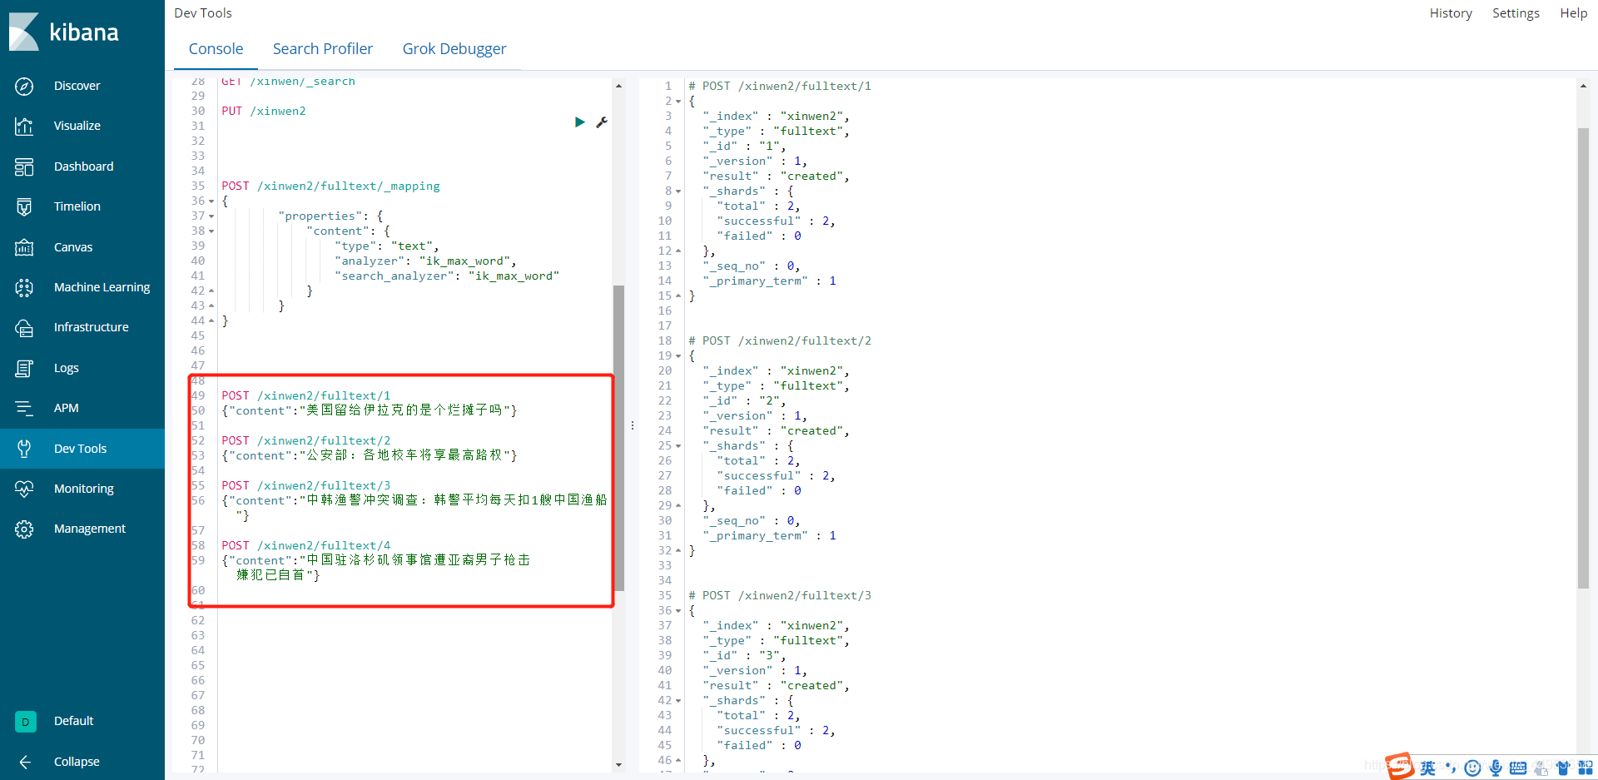Click "_id" : "1" in the response

click(x=744, y=147)
